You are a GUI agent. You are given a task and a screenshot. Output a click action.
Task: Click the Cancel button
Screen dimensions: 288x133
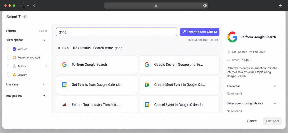click(x=252, y=121)
